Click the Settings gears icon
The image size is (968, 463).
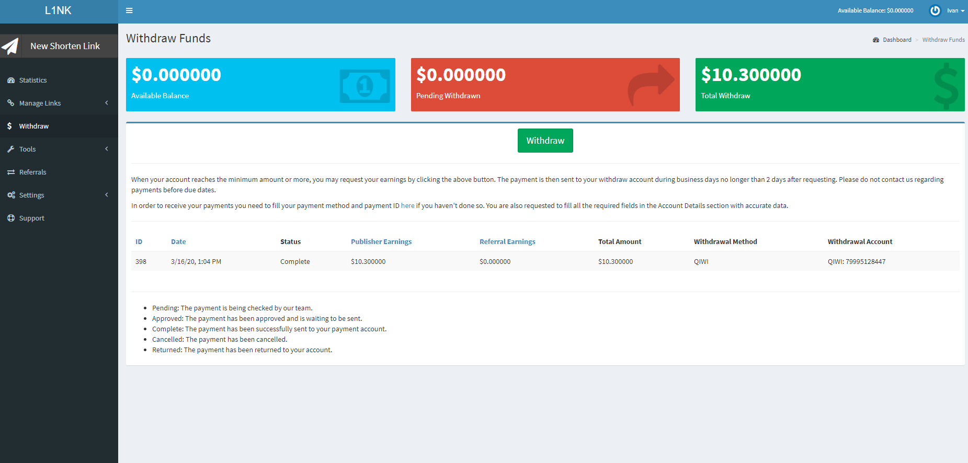(11, 195)
